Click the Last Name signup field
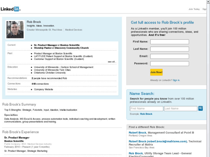210x157 pixels. [x=170, y=49]
